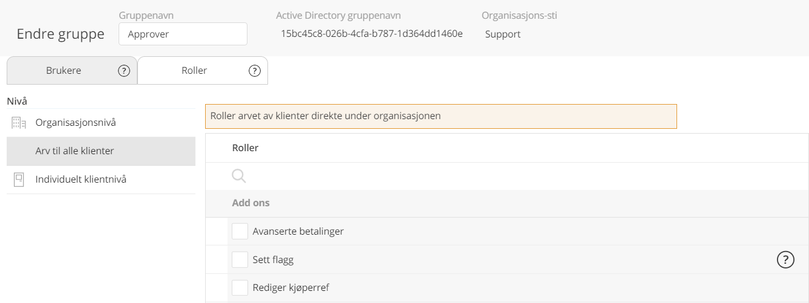Click the help icon on Brukere tab

coord(124,71)
